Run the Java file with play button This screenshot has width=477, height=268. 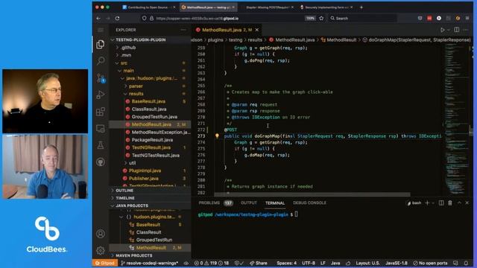(443, 30)
